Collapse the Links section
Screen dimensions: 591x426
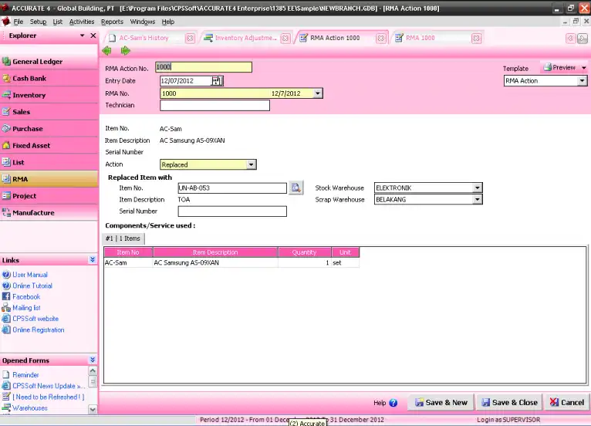(93, 260)
